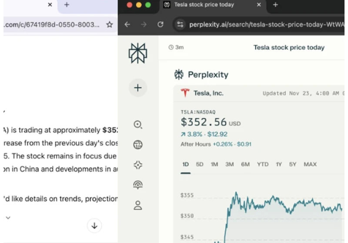The height and width of the screenshot is (243, 348).
Task: Go back in Perplexity browser window
Action: pyautogui.click(x=127, y=24)
